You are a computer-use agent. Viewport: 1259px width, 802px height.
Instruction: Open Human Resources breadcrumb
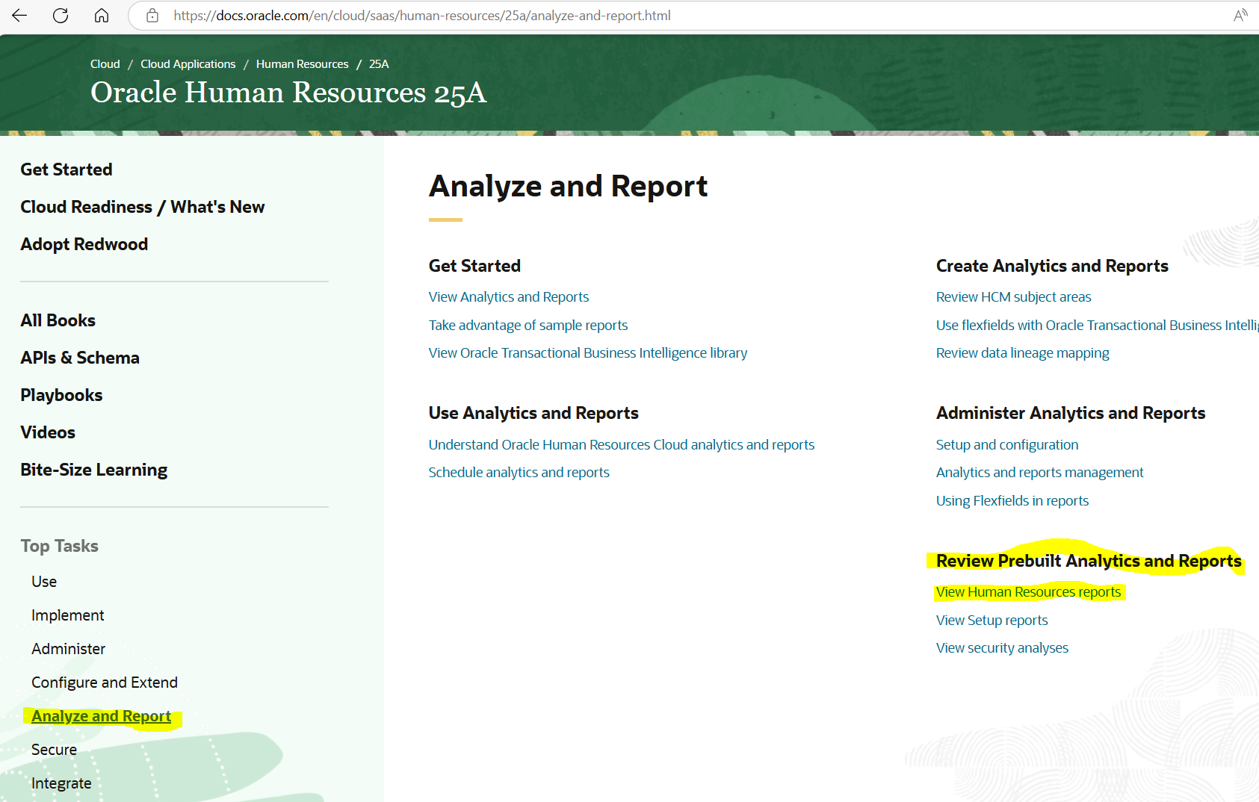tap(303, 64)
